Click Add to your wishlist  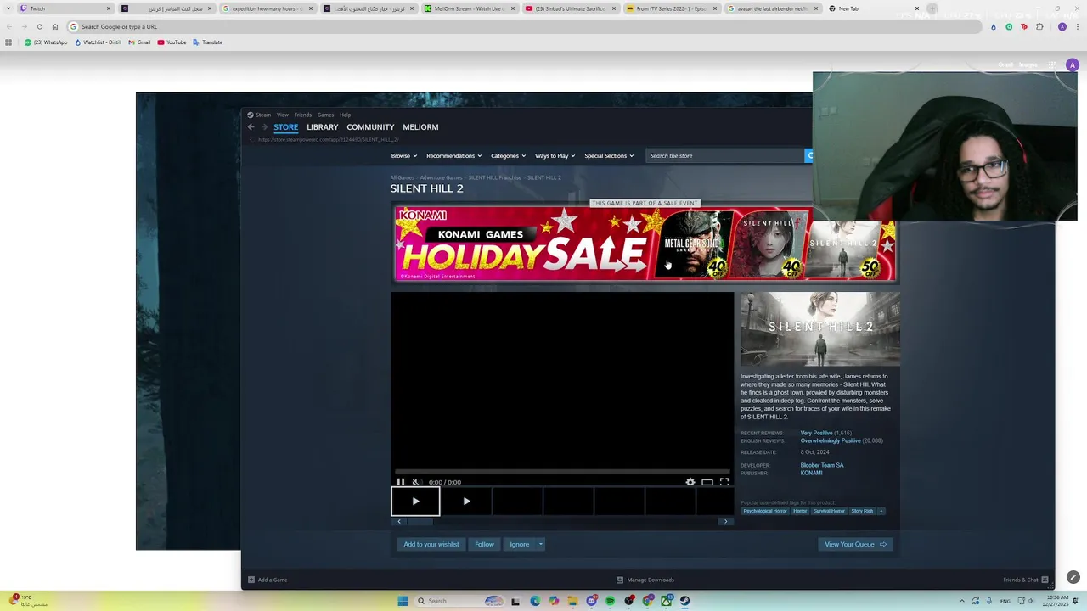click(431, 544)
